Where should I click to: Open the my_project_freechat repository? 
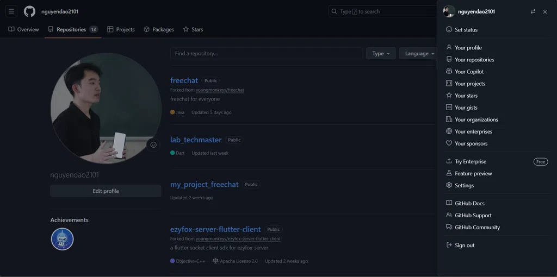[205, 185]
